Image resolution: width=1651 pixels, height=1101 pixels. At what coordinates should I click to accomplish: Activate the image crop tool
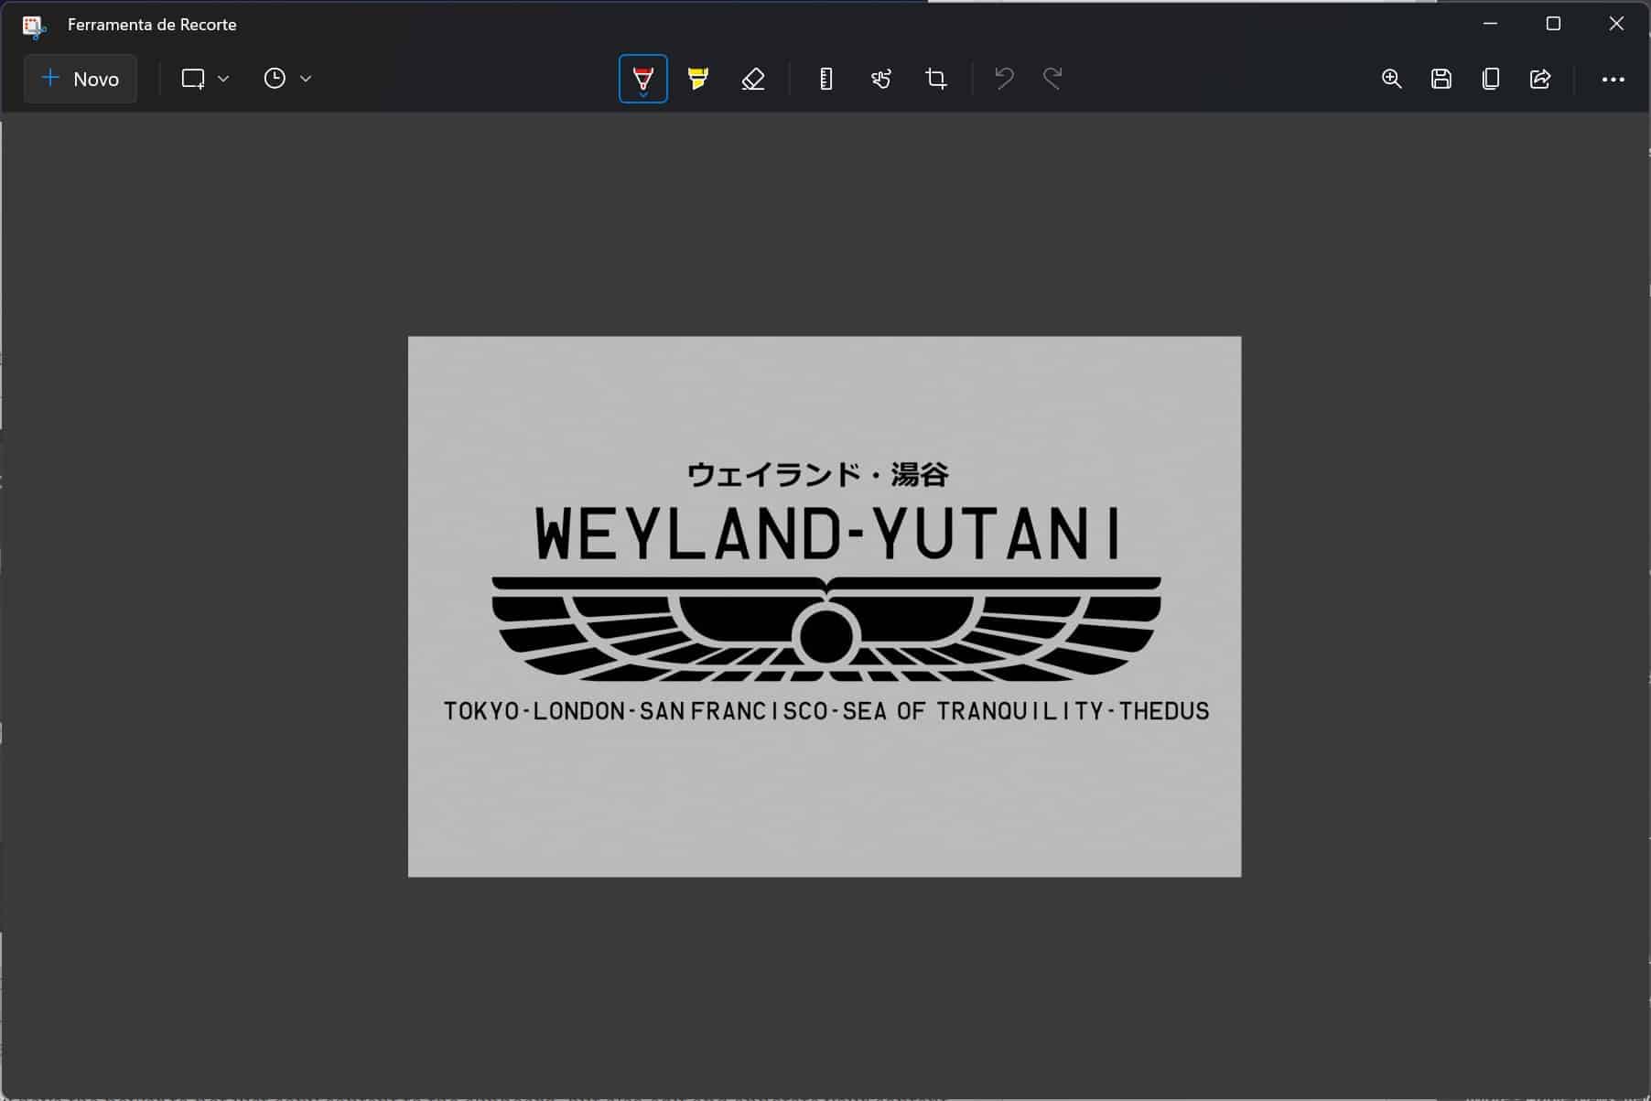pyautogui.click(x=935, y=79)
